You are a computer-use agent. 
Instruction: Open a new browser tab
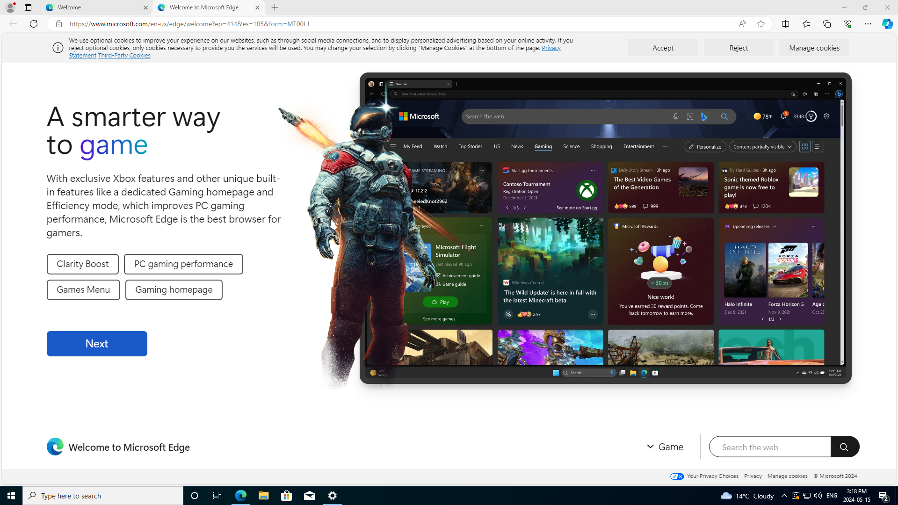tap(275, 7)
